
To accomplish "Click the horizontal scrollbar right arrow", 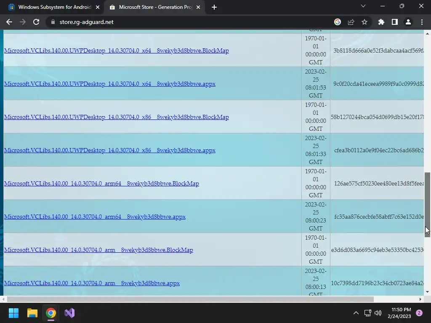I will click(x=420, y=299).
